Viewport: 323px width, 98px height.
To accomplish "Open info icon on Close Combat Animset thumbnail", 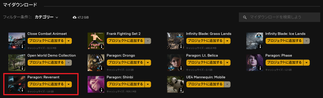I will click(x=23, y=47).
